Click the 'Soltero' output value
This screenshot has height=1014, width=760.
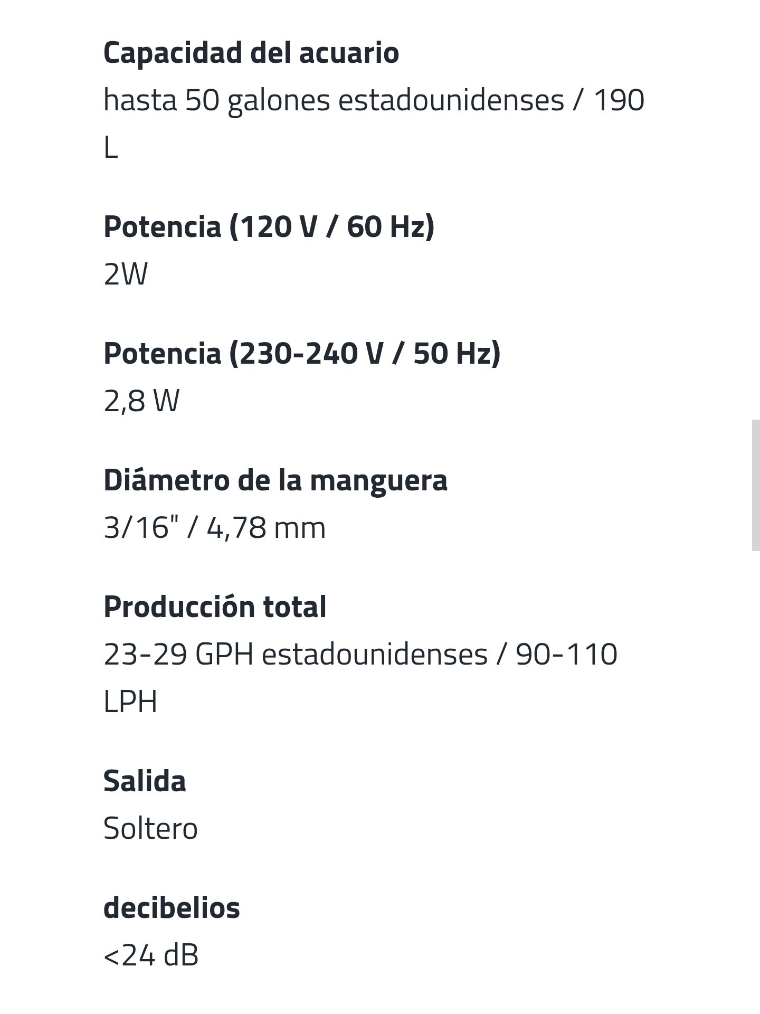click(x=150, y=828)
